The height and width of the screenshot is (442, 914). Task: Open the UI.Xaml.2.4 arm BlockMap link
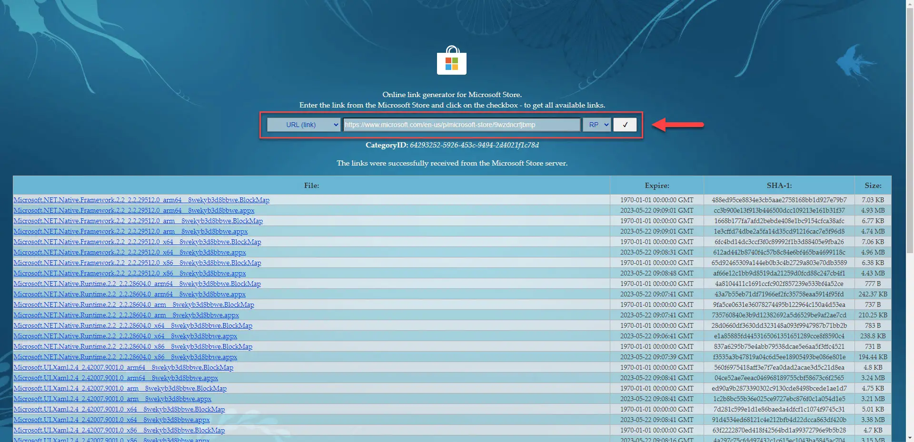[120, 388]
